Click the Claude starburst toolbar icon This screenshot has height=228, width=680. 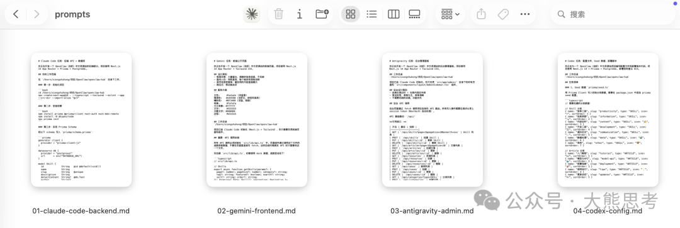(x=251, y=14)
